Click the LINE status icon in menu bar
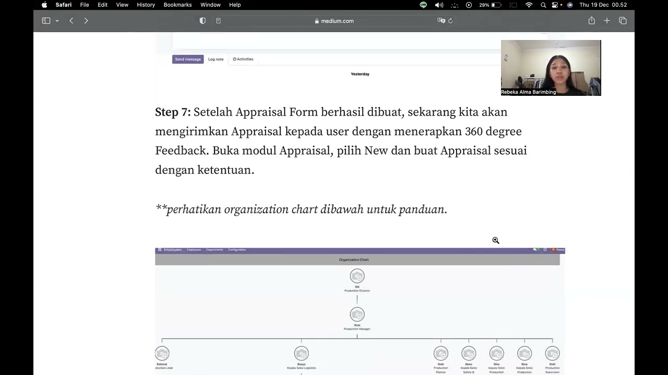This screenshot has height=375, width=668. pos(423,5)
